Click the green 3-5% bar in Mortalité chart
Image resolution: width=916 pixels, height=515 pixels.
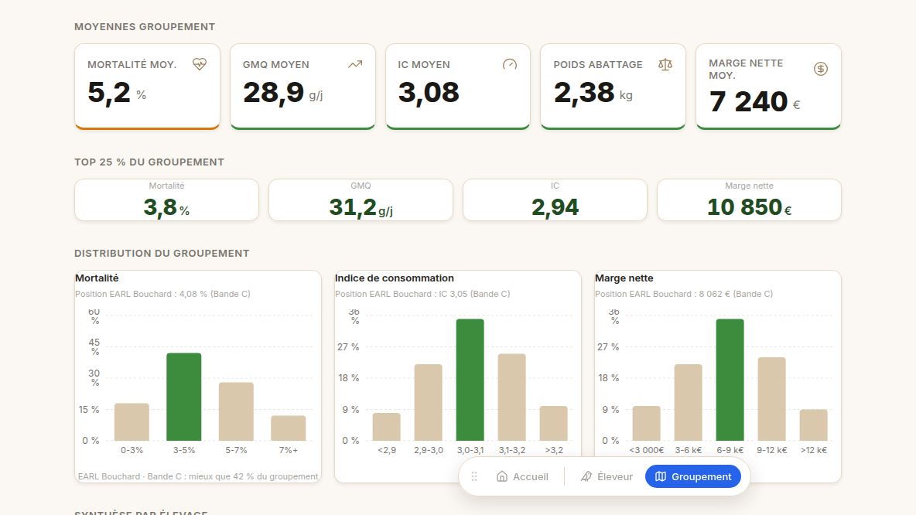point(184,397)
